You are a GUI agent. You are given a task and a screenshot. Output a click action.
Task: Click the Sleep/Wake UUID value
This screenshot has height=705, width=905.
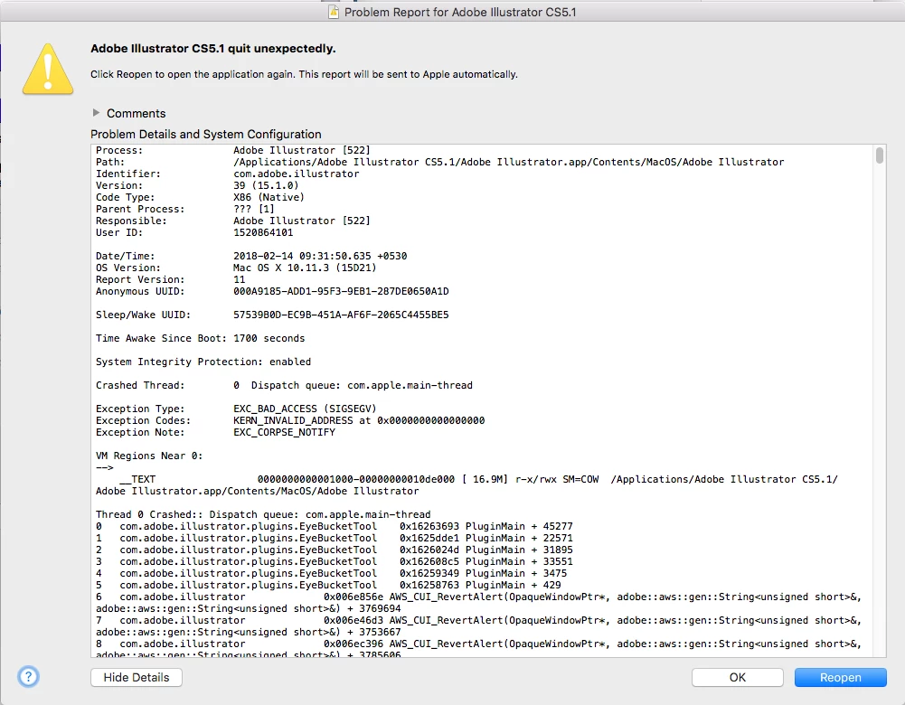click(x=341, y=315)
